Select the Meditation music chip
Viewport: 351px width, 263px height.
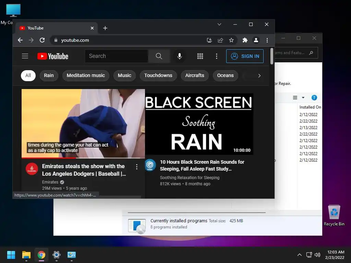click(86, 75)
